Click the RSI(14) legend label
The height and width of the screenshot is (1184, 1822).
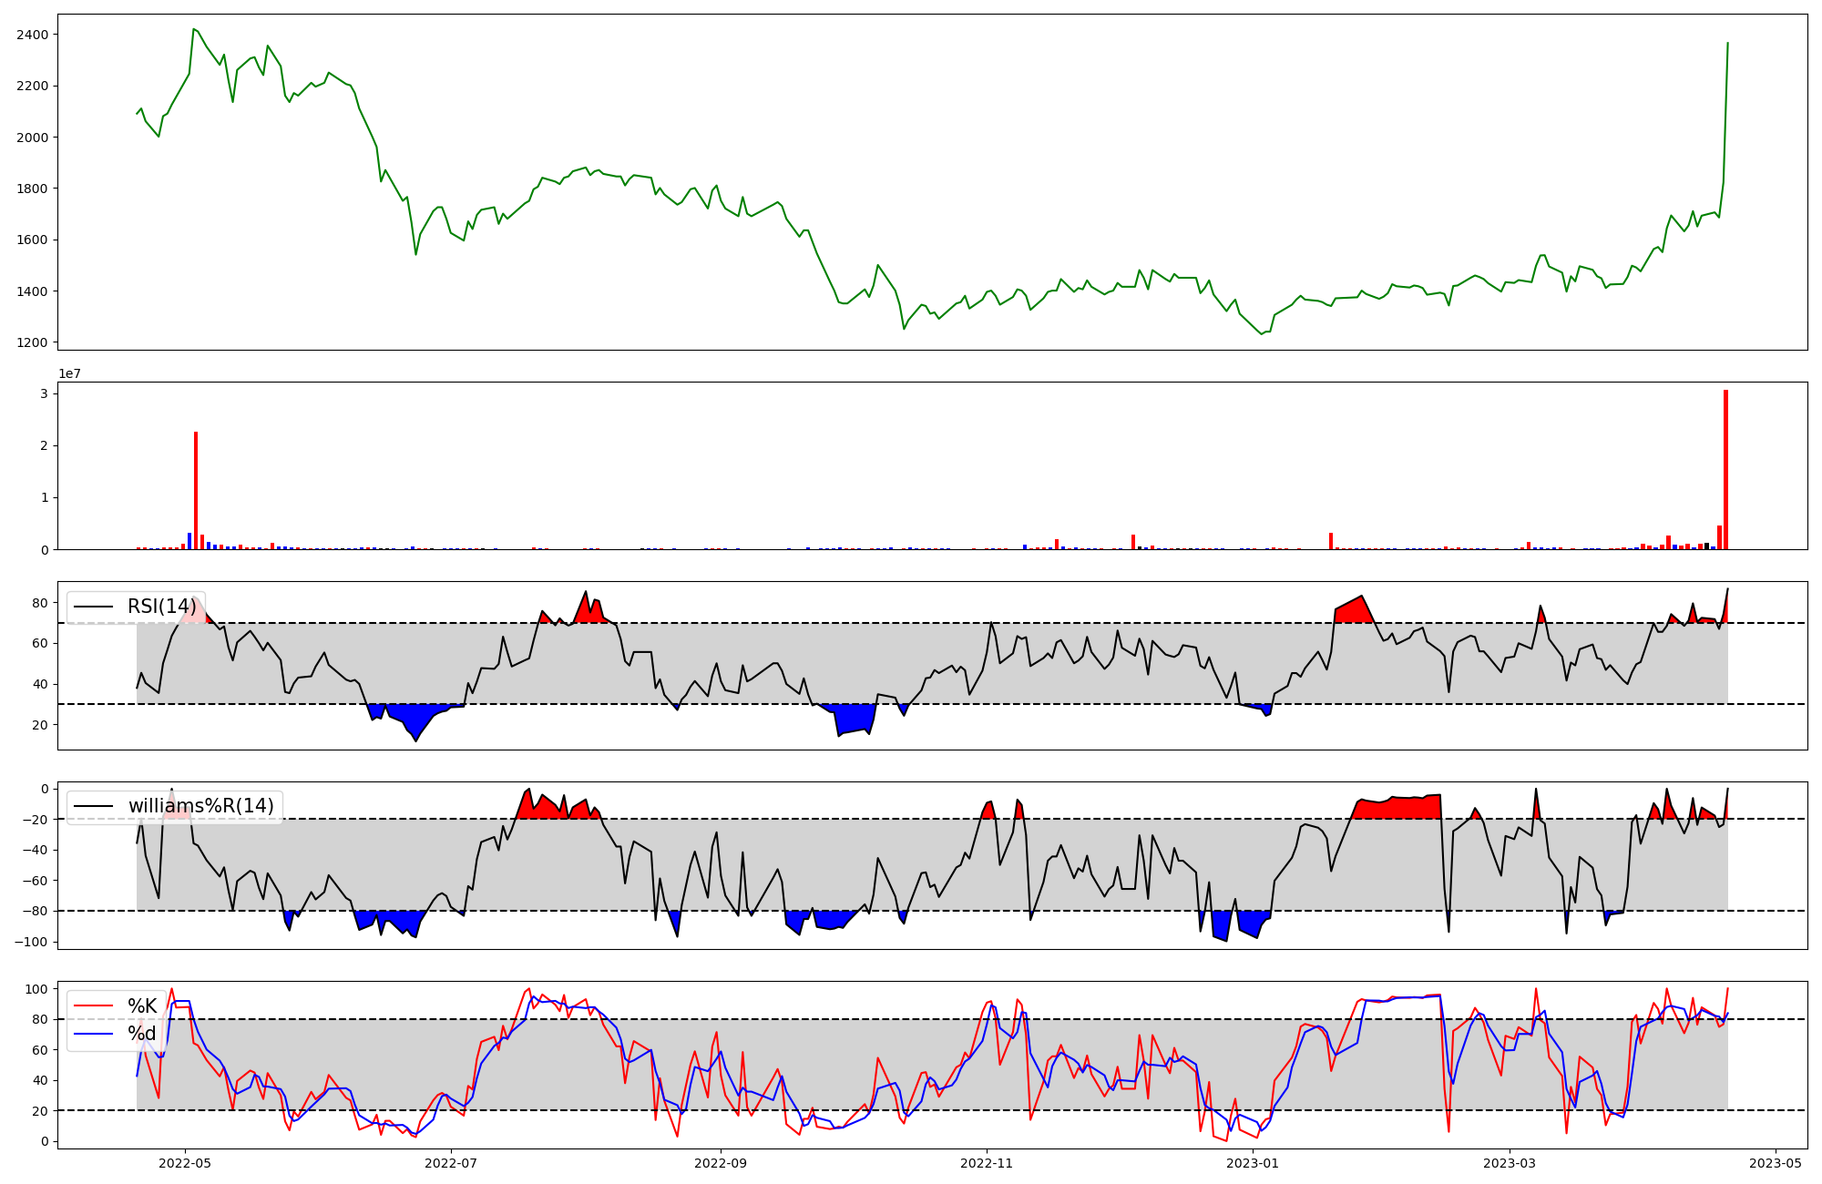pos(162,607)
